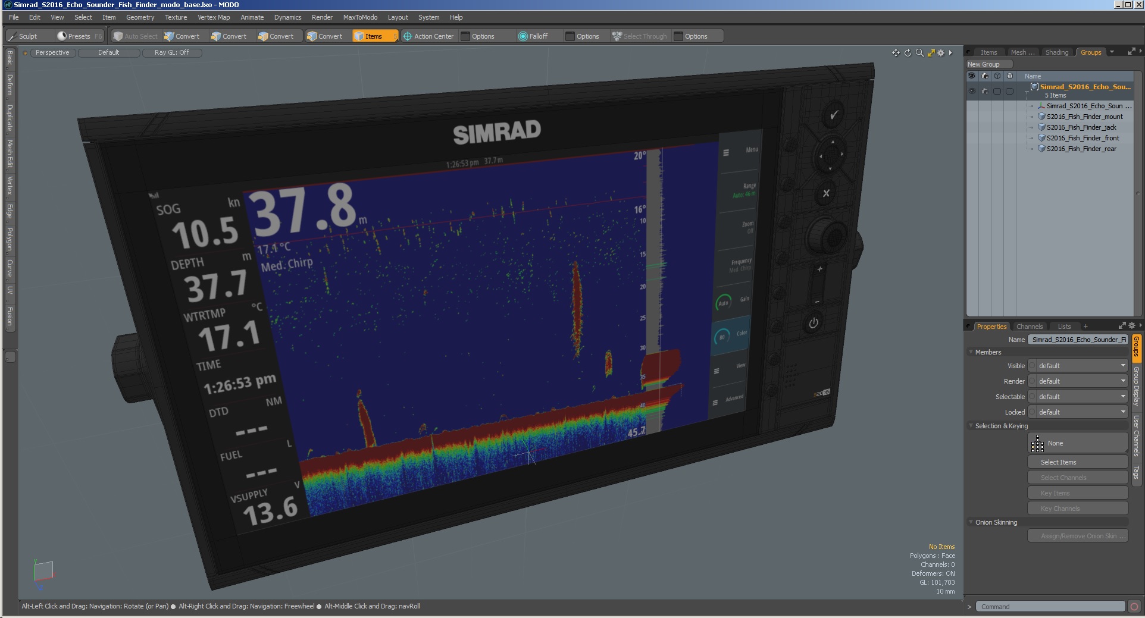Open the Default shading style dropdown

click(x=109, y=53)
